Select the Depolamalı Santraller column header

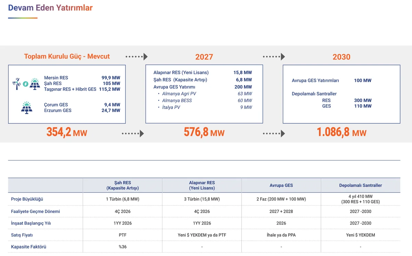[360, 185]
